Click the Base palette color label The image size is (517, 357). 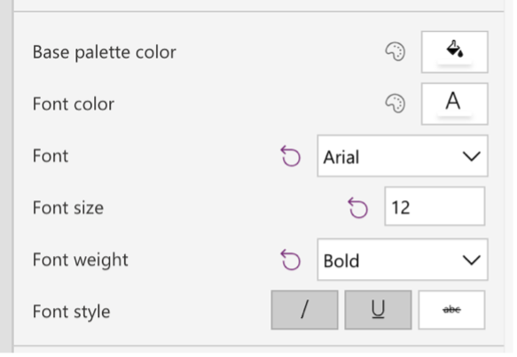(x=104, y=52)
